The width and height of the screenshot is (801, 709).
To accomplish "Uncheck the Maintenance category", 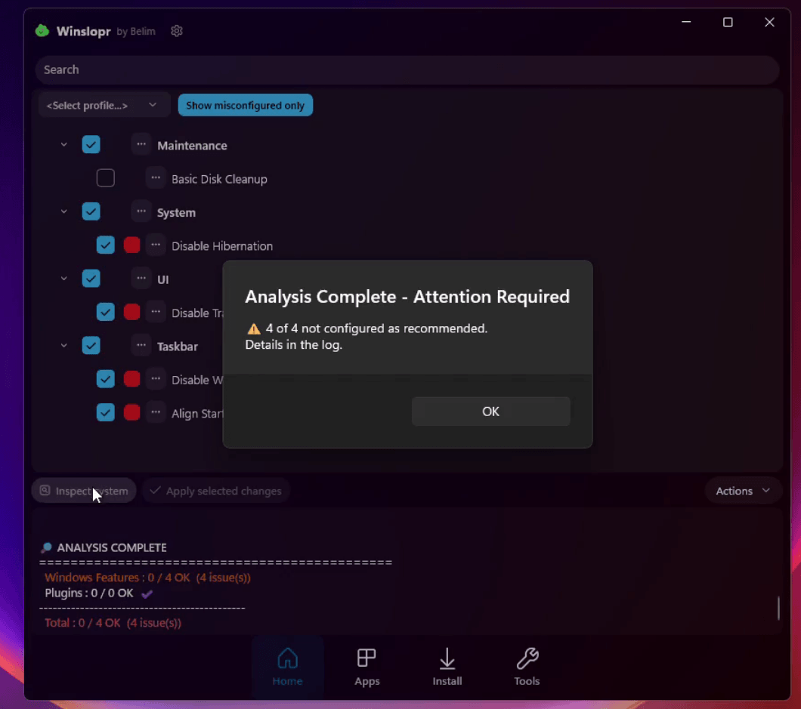I will [91, 144].
